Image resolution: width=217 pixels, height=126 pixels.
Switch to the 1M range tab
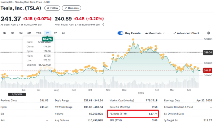21,33
